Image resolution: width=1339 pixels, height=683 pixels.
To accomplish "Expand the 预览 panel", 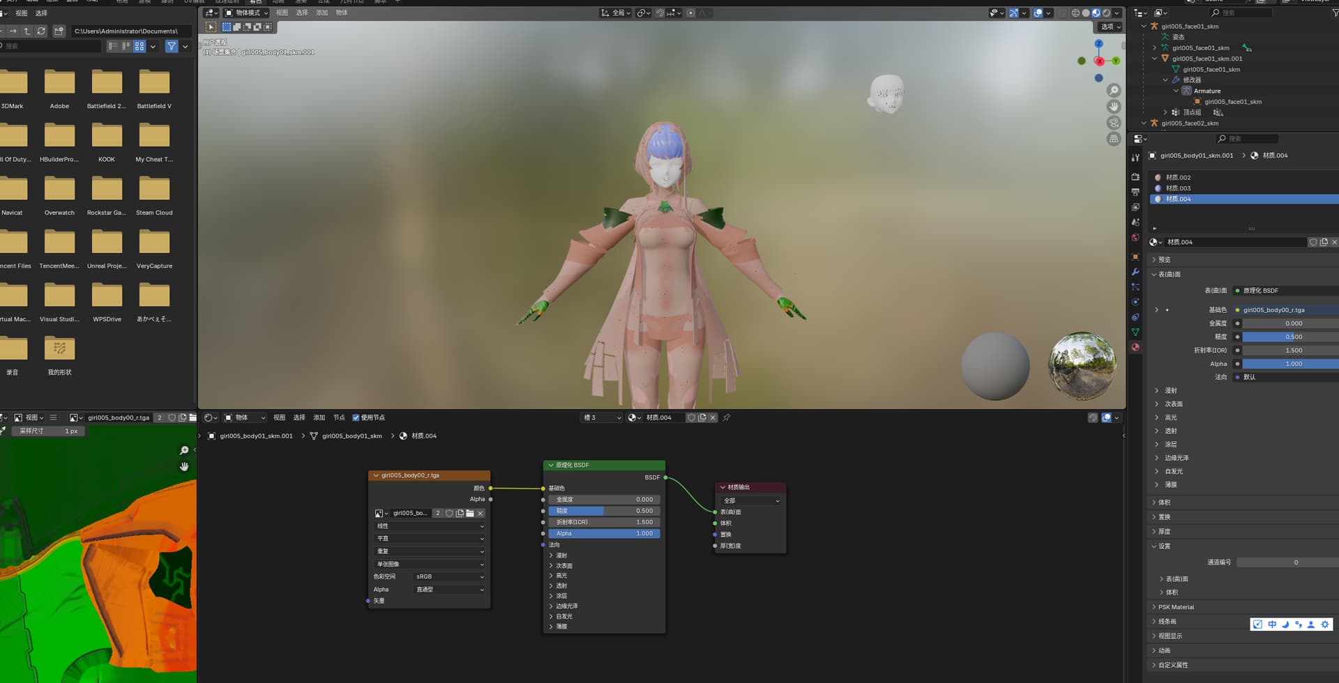I will point(1165,260).
